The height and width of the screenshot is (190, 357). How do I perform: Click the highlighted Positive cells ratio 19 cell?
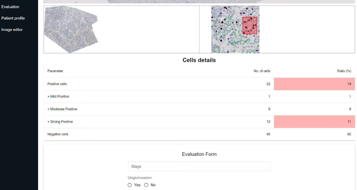314,84
